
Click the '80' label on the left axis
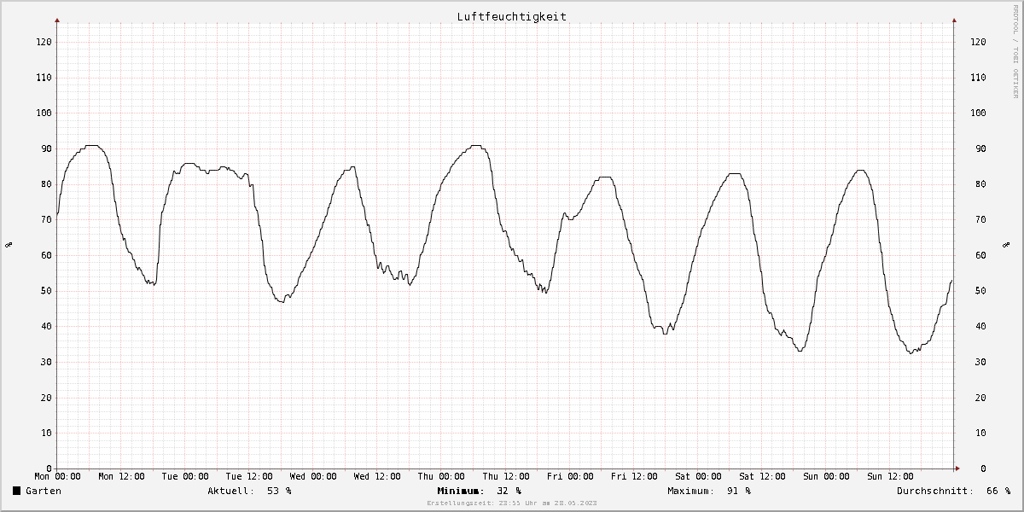(45, 184)
